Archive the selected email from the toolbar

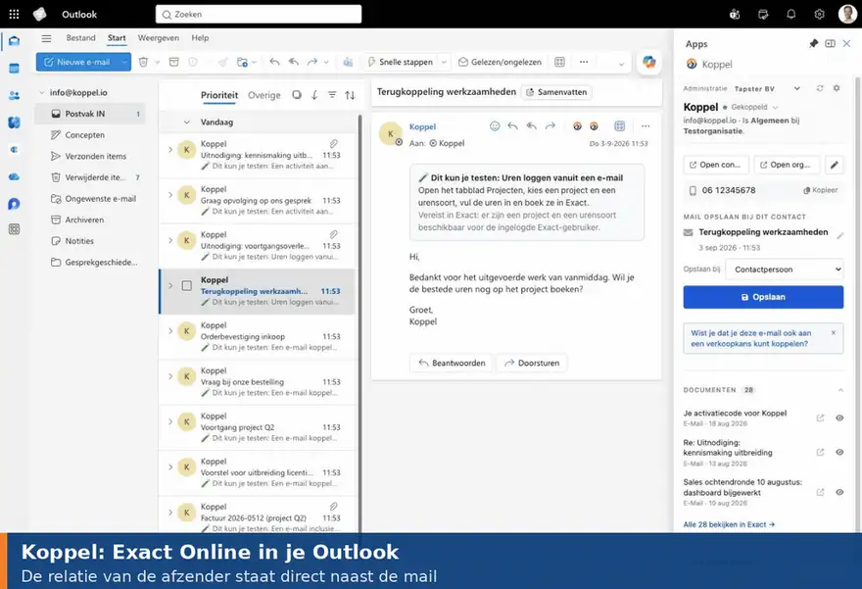[173, 62]
